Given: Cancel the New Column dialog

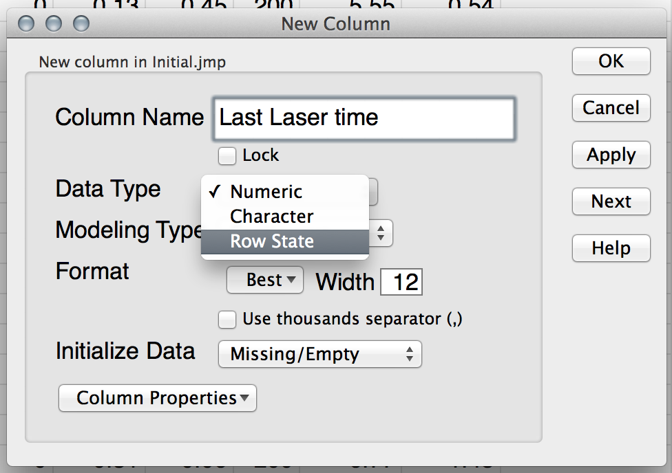Looking at the screenshot, I should tap(611, 108).
